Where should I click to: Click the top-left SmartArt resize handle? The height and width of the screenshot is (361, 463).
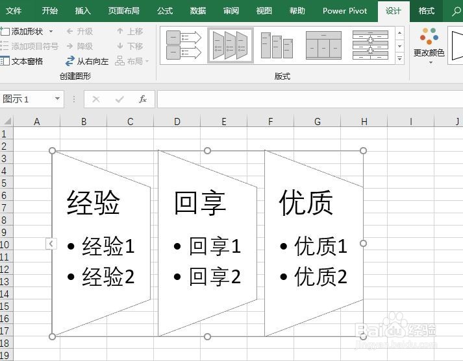[x=52, y=150]
